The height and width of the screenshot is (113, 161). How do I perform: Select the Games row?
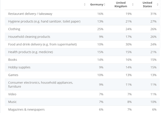82,75
